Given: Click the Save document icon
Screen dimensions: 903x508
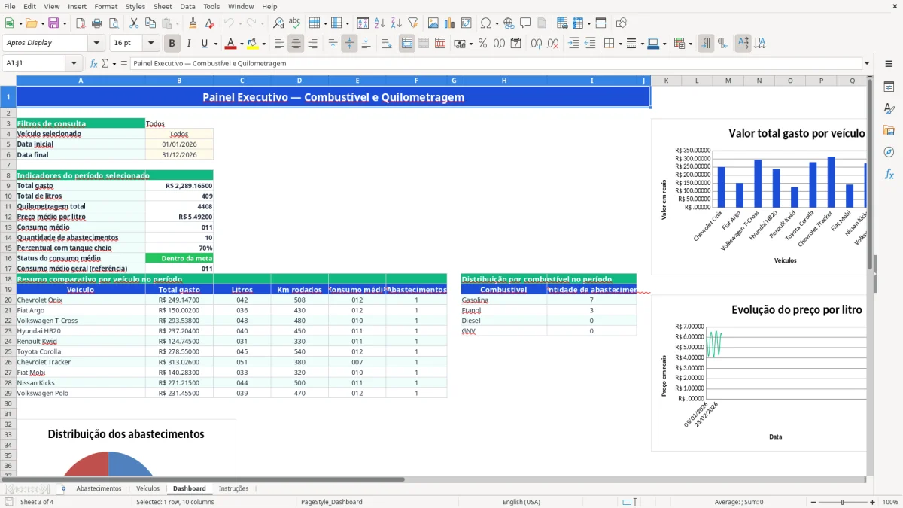Looking at the screenshot, I should (x=53, y=23).
